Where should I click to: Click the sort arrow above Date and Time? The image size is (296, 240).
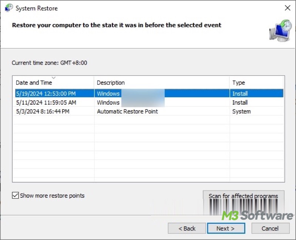[54, 78]
